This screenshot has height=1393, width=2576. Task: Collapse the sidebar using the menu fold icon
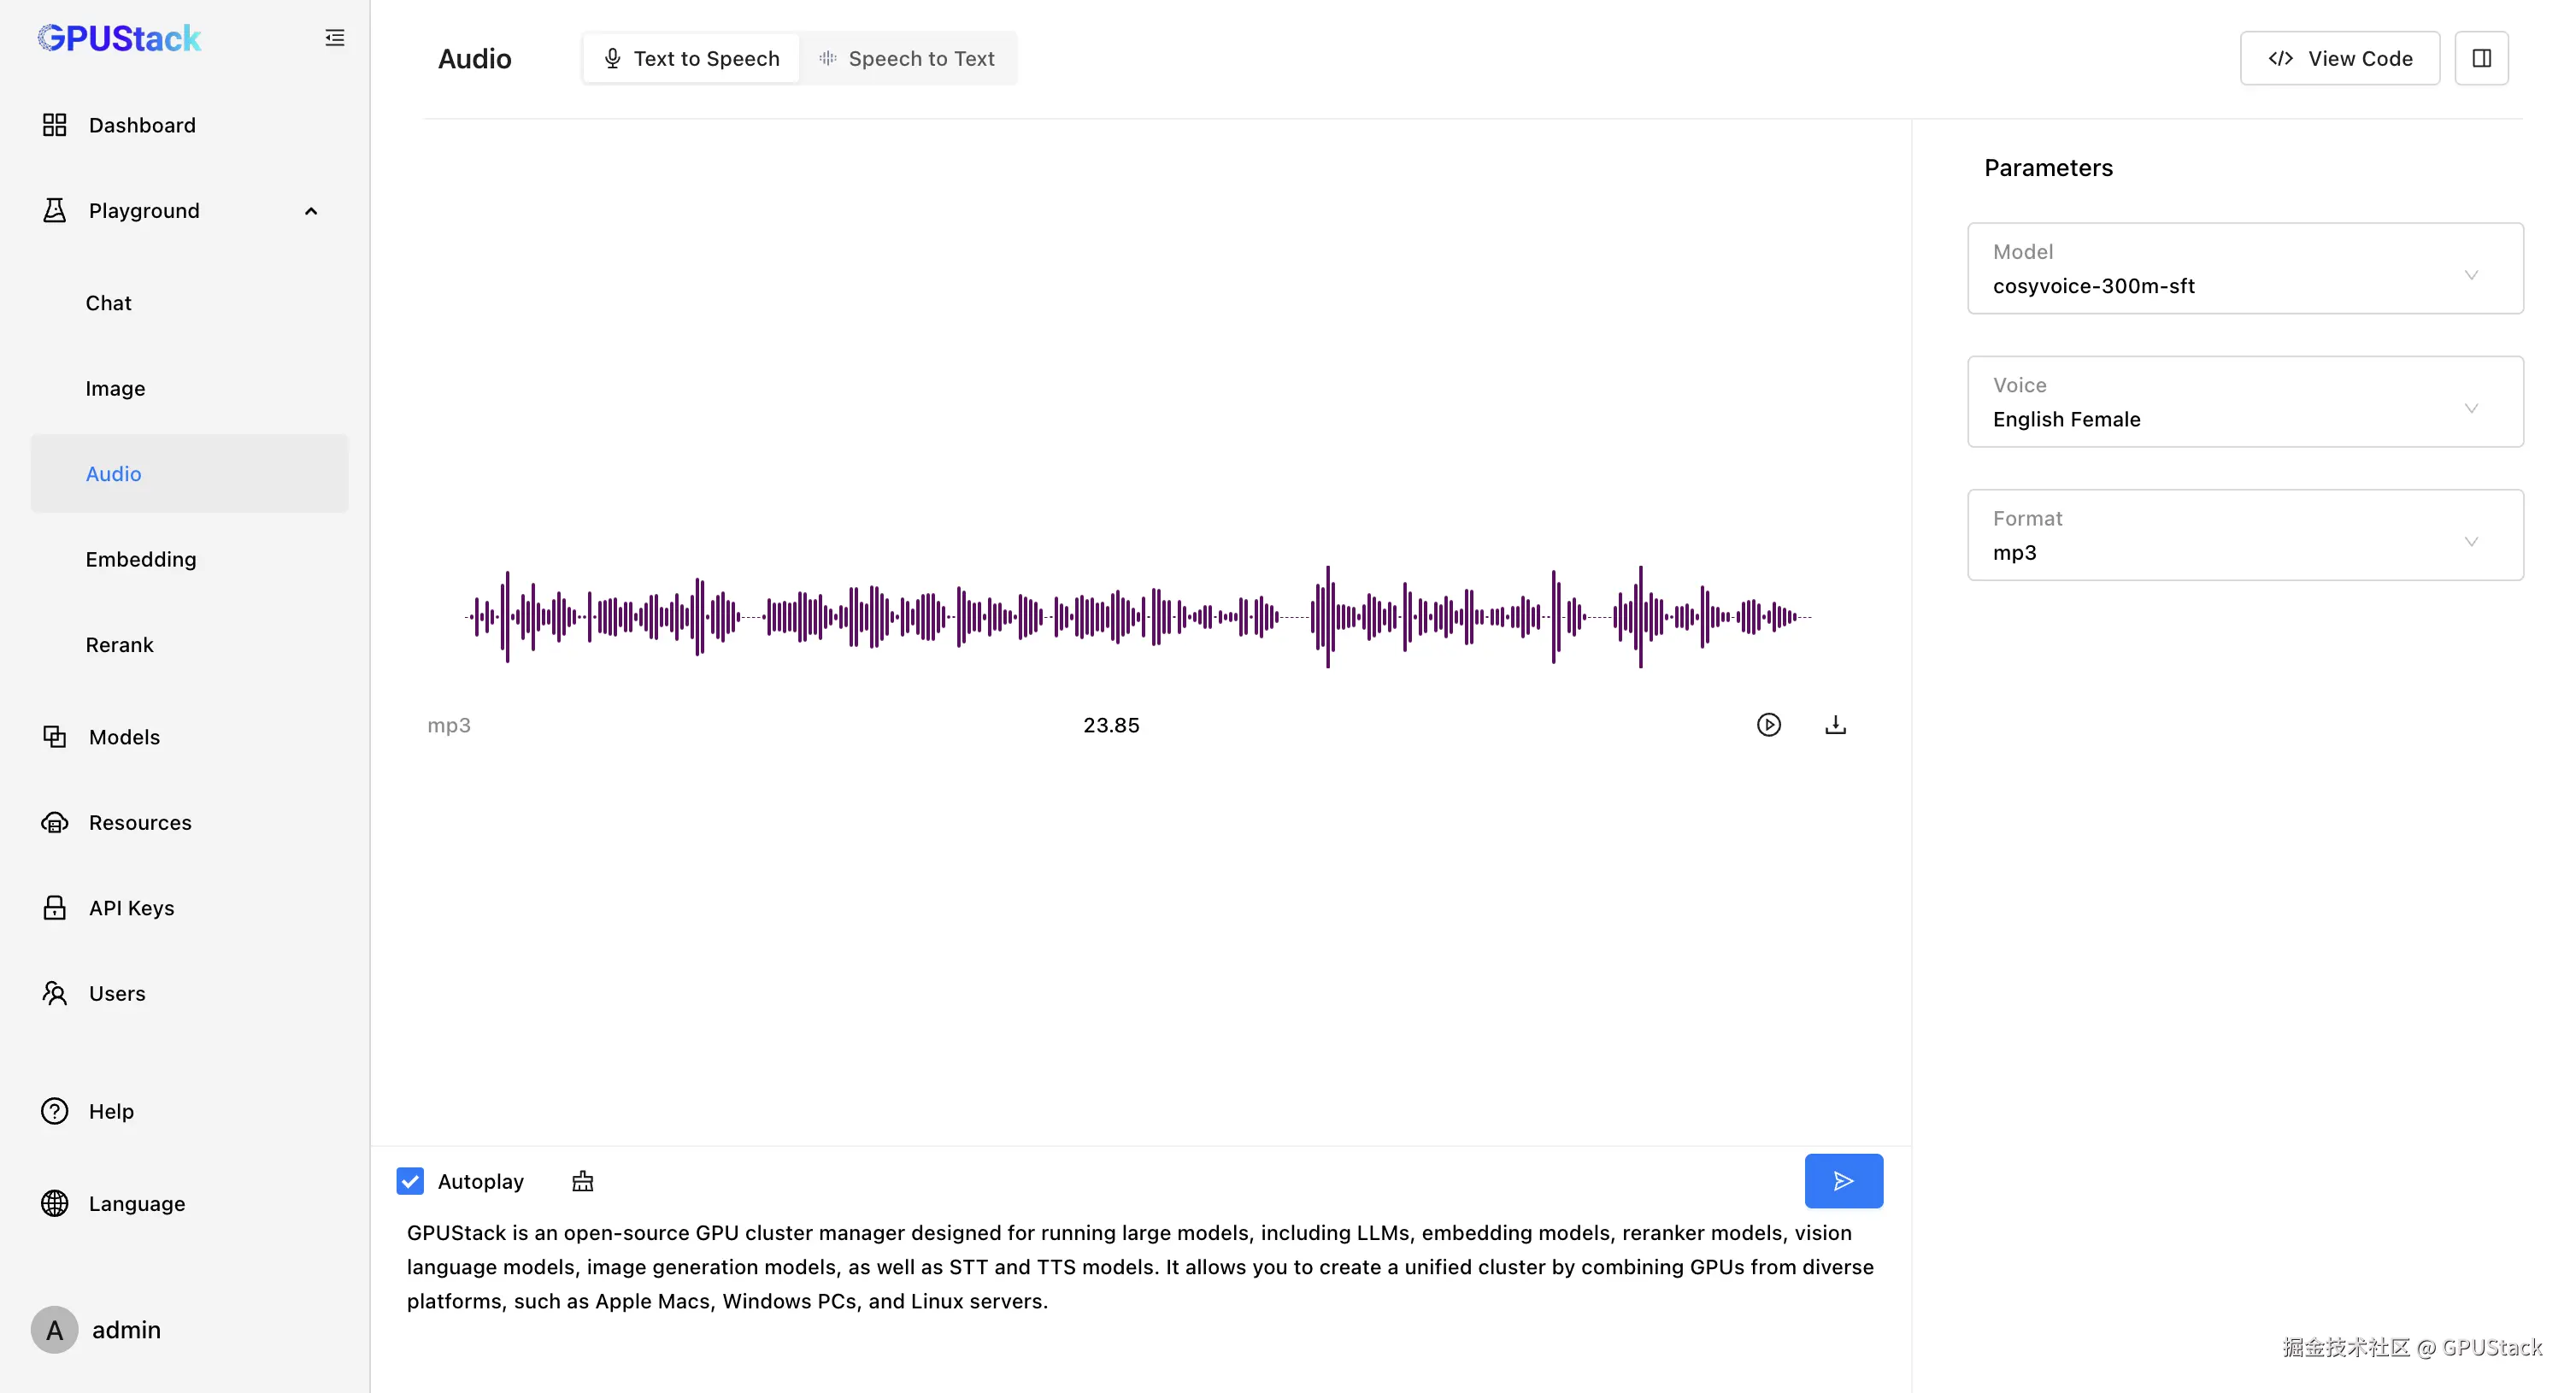click(335, 38)
